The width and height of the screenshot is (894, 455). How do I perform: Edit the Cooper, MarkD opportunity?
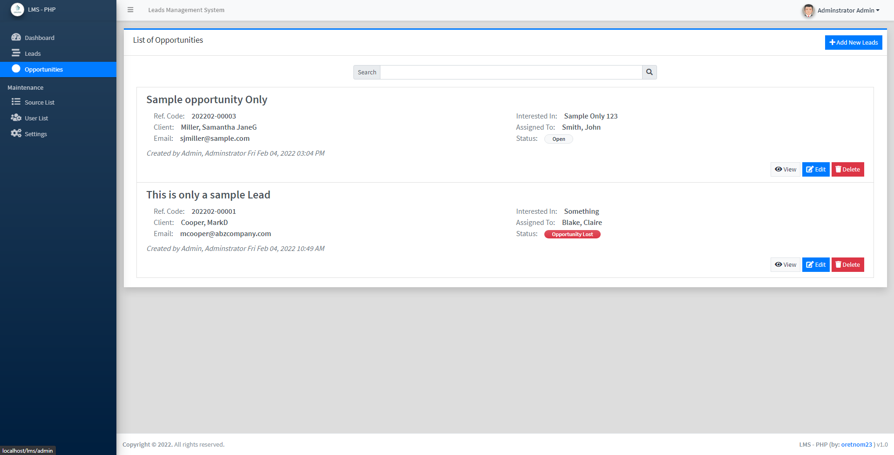pos(815,265)
